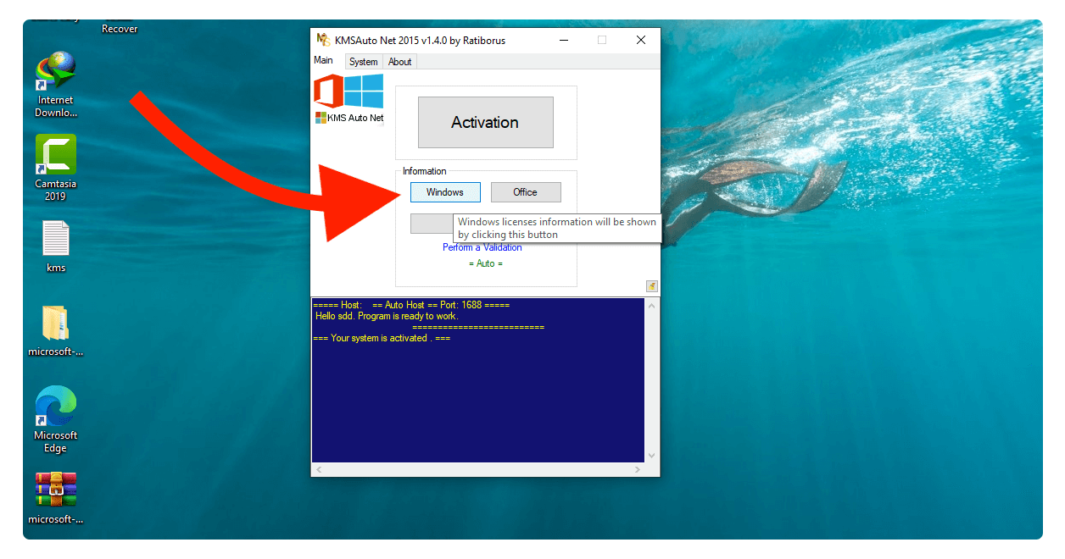Click the large Activation button
This screenshot has width=1065, height=559.
[x=485, y=122]
